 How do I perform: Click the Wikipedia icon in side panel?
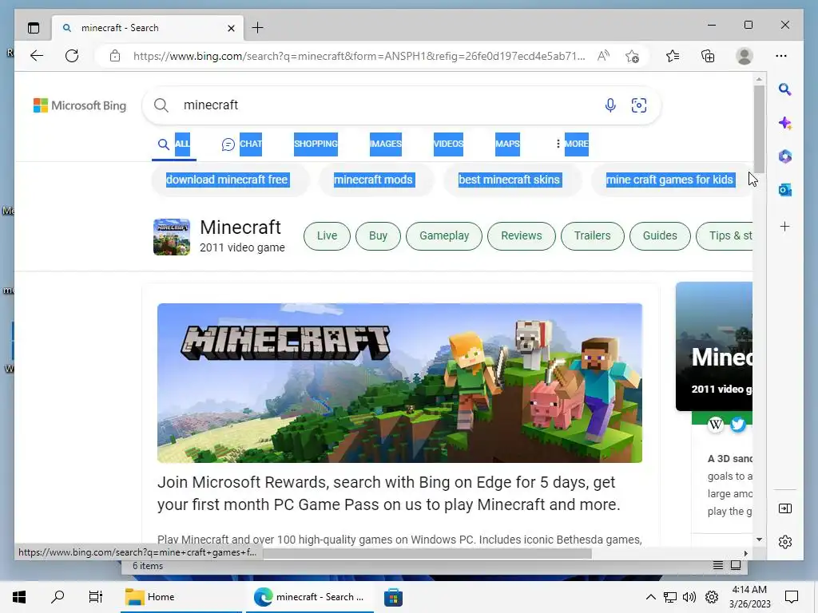(x=716, y=425)
